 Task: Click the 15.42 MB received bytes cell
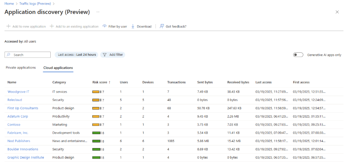[233, 141]
